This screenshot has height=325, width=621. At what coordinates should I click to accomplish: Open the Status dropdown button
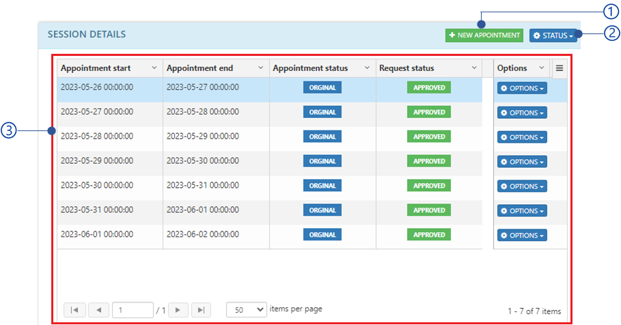point(553,36)
